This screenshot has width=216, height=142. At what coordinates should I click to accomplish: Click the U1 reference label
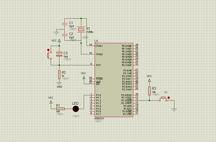(96, 41)
